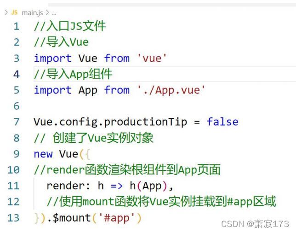296x233 pixels.
Task: Click the JS file icon in breadcrumb
Action: coord(14,12)
